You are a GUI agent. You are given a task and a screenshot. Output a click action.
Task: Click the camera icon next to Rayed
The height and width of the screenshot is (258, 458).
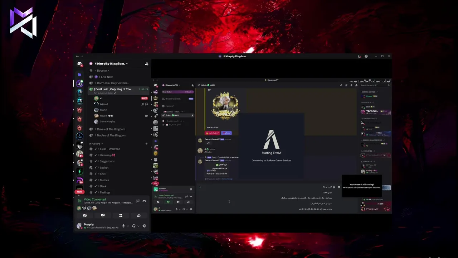pos(146,116)
